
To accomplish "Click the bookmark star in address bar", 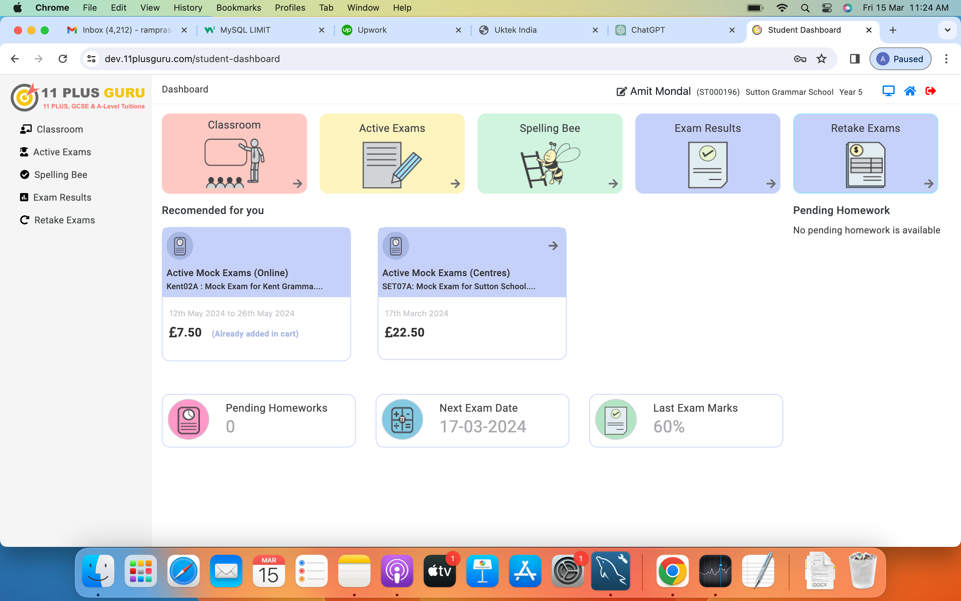I will click(821, 59).
